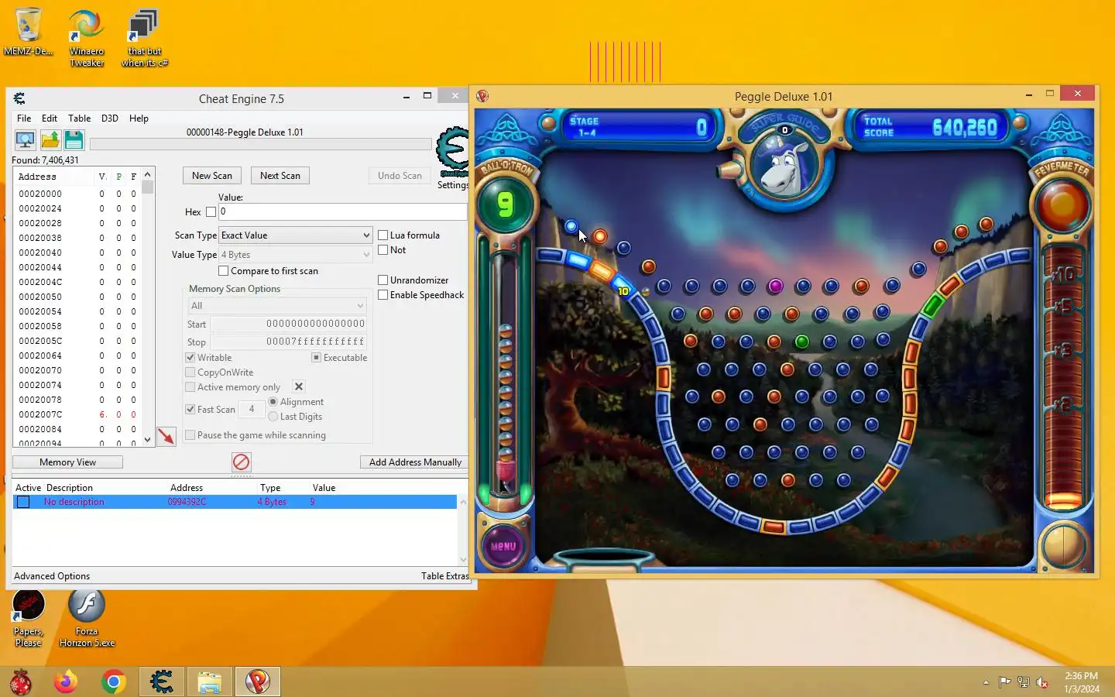The image size is (1115, 697).
Task: Toggle the Not checkbox
Action: coord(383,250)
